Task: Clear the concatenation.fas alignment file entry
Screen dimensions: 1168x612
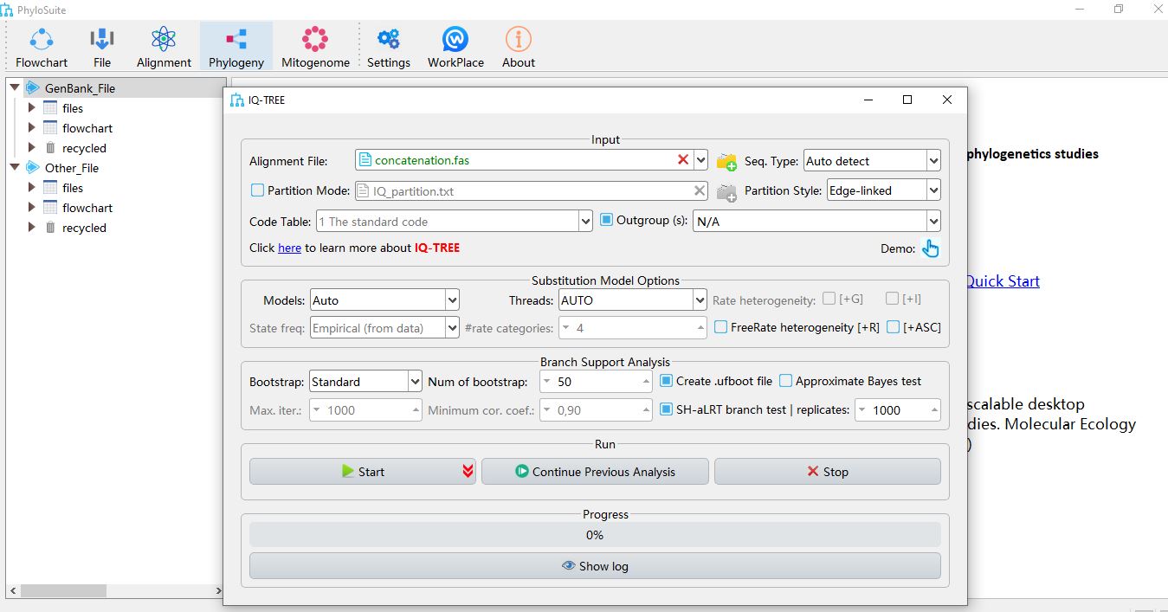Action: tap(683, 159)
